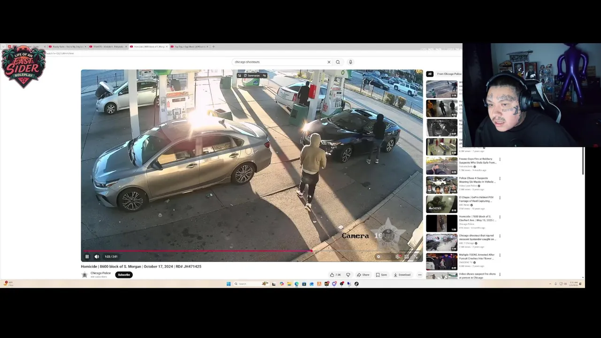Viewport: 601px width, 338px height.
Task: Click the Chicago Police channel avatar
Action: pyautogui.click(x=85, y=275)
